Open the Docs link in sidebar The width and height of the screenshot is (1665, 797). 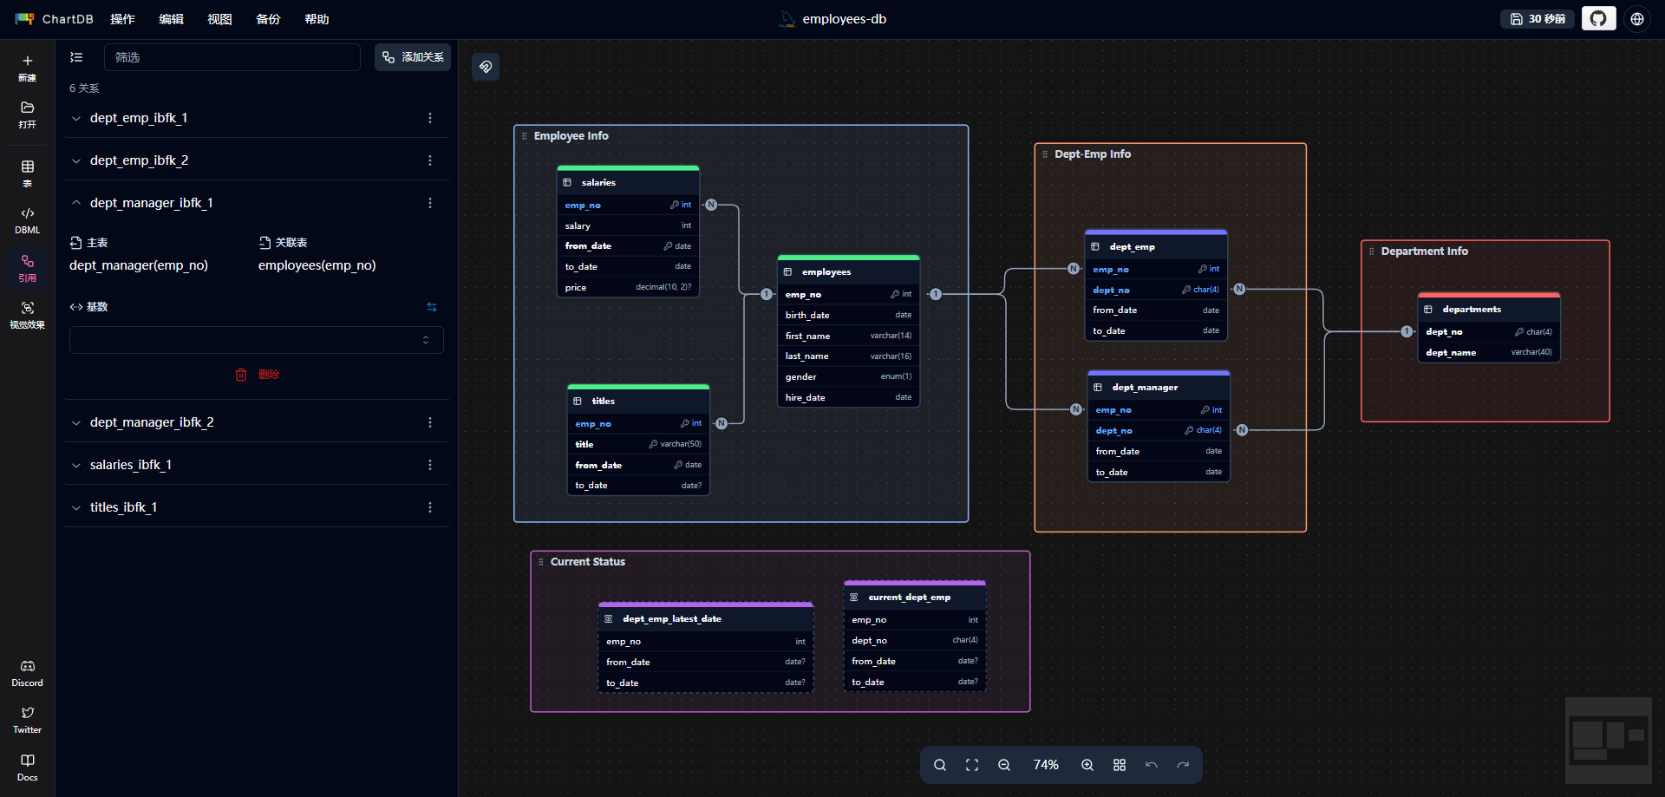(28, 768)
